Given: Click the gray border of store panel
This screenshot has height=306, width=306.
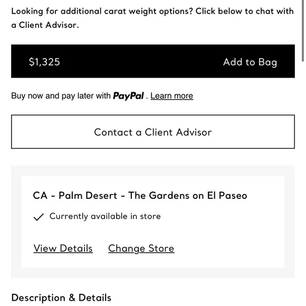Looking at the screenshot, I should [16, 222].
